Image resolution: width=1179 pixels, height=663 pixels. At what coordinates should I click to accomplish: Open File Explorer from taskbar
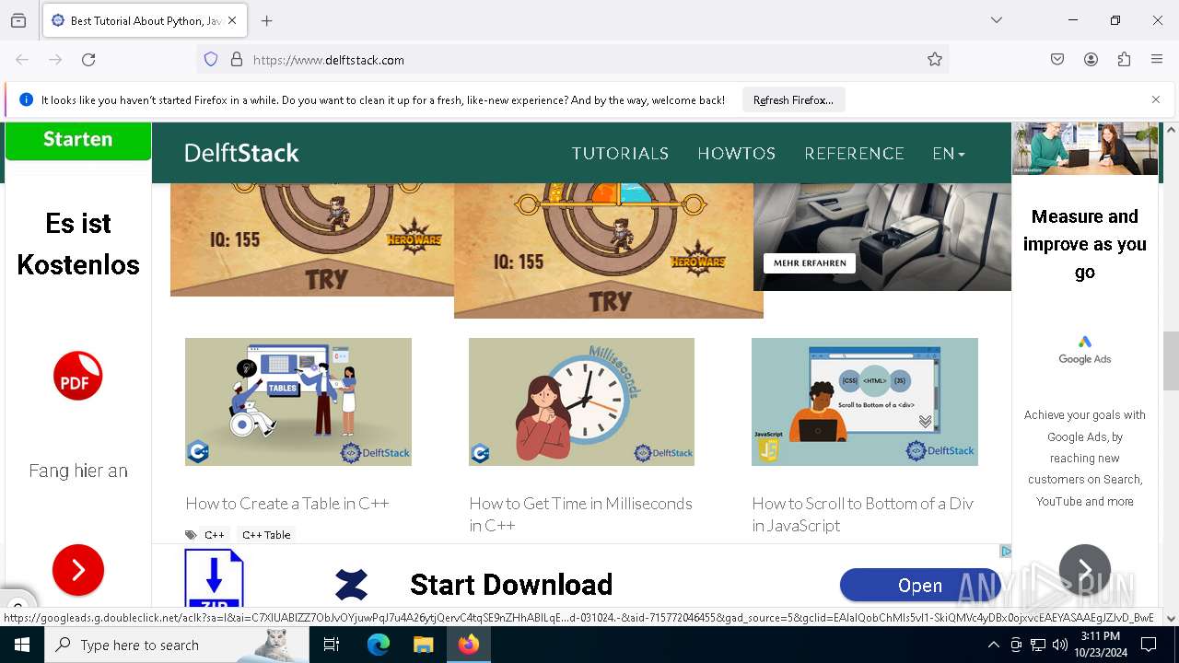tap(423, 645)
